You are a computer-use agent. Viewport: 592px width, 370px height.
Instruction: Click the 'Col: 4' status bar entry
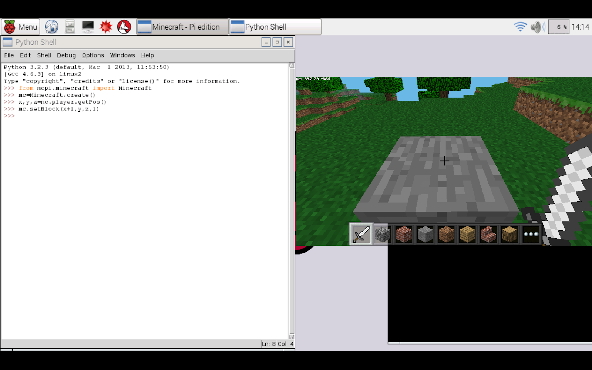[x=286, y=344]
